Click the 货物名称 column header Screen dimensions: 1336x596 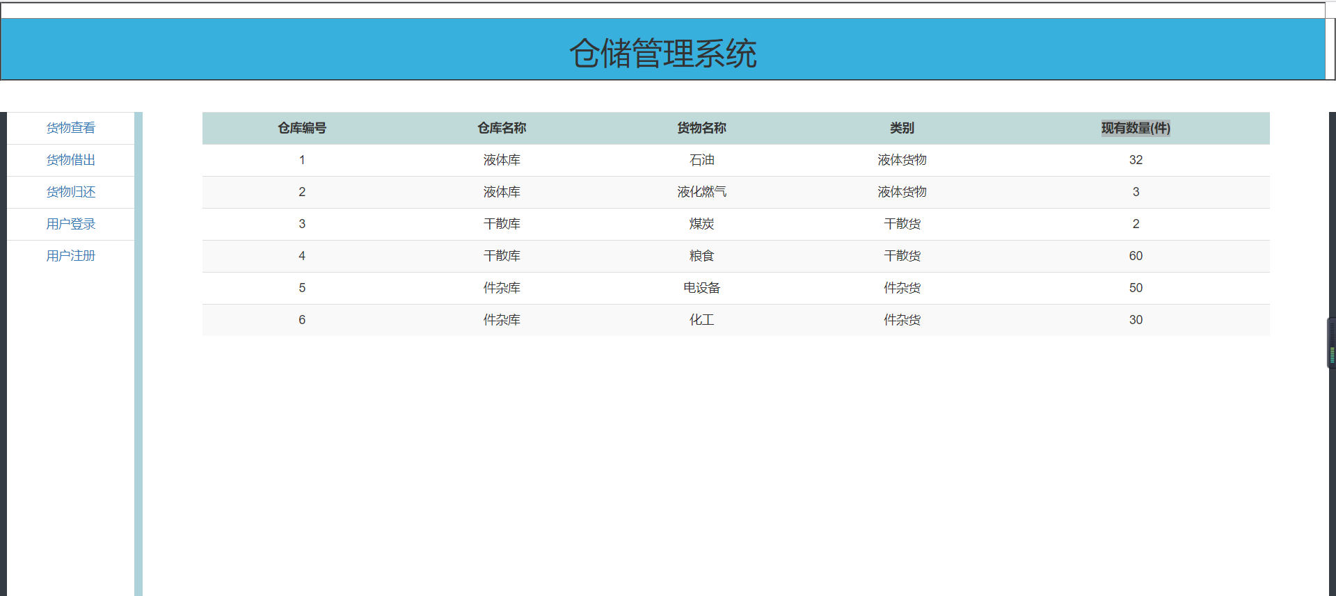[701, 128]
